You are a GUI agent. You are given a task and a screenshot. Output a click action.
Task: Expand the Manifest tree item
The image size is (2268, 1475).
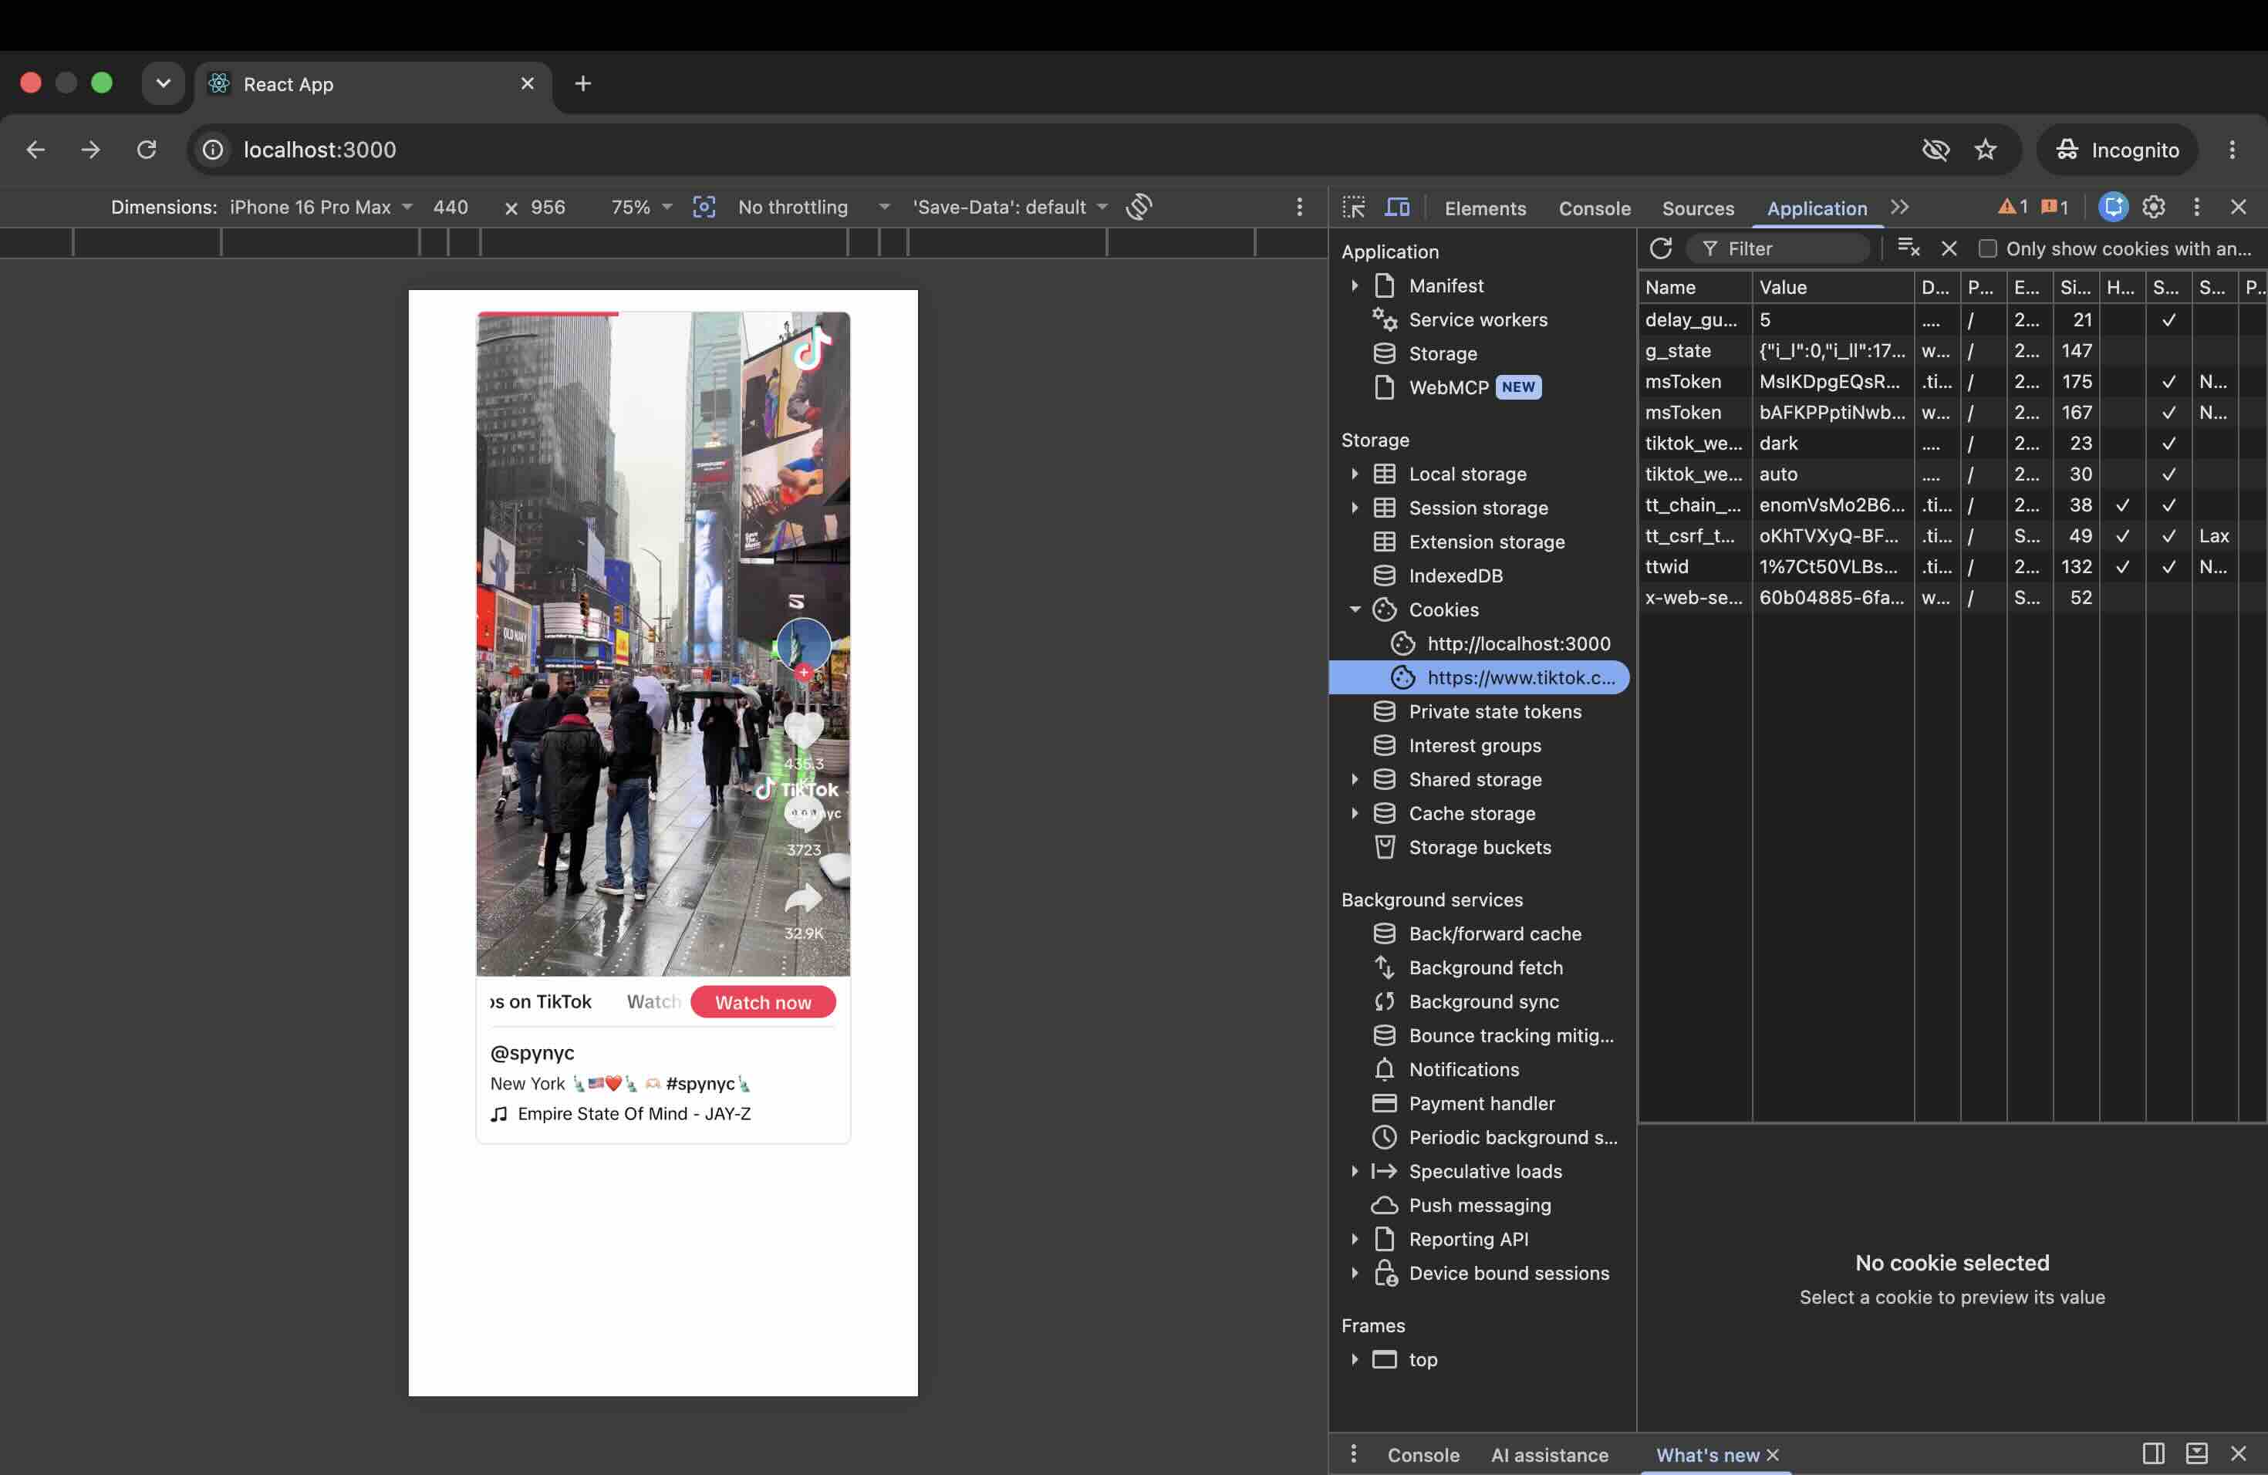coord(1354,286)
